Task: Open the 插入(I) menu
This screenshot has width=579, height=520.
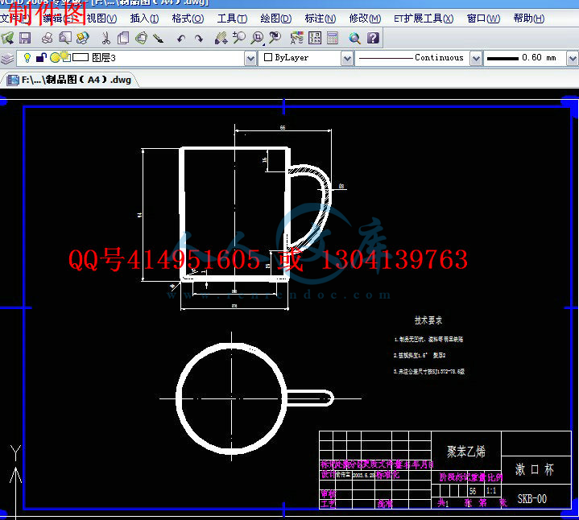Action: 144,19
